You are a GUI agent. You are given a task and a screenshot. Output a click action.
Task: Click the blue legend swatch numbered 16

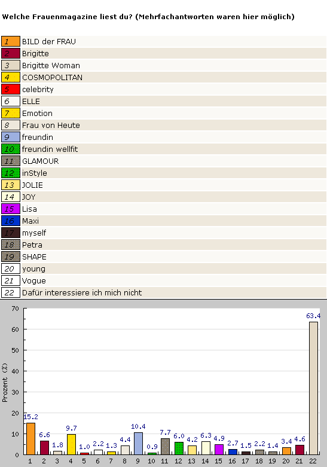tap(11, 221)
